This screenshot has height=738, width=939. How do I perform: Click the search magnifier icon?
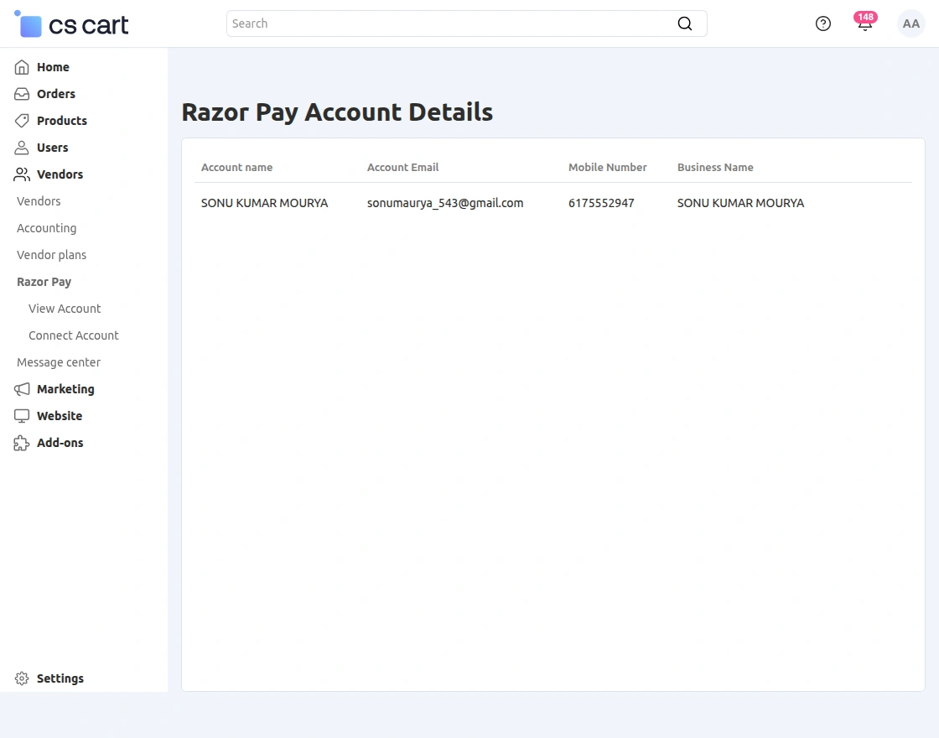(685, 23)
